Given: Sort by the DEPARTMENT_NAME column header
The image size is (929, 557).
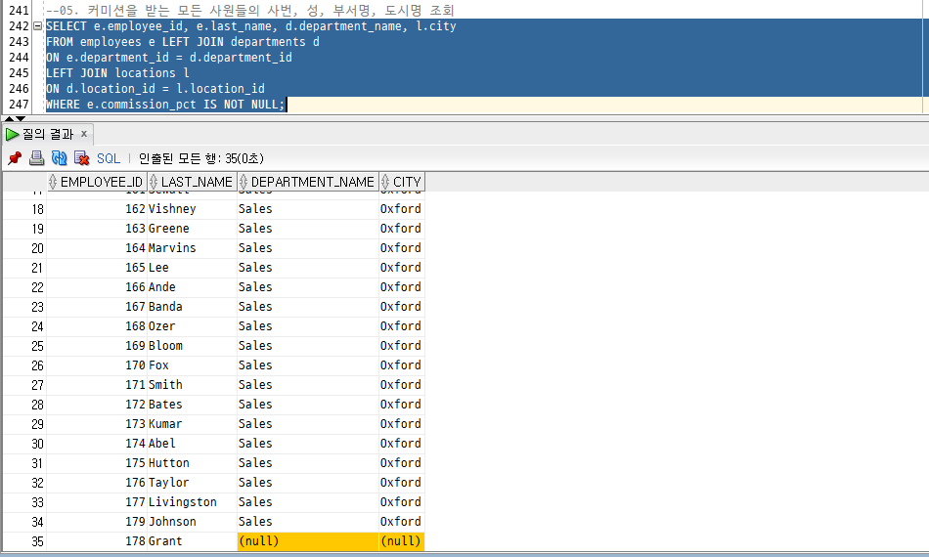Looking at the screenshot, I should (x=307, y=182).
